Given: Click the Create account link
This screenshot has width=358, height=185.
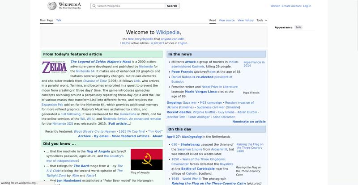Looking at the screenshot, I should click(x=292, y=6).
